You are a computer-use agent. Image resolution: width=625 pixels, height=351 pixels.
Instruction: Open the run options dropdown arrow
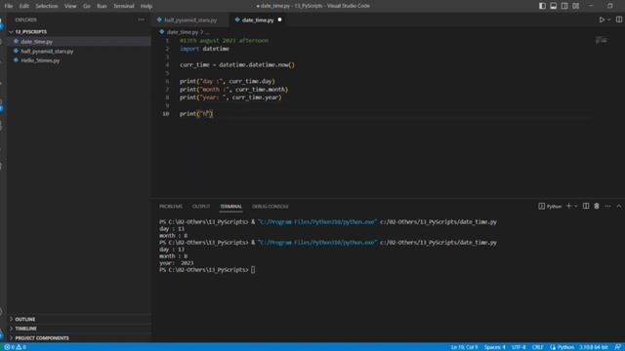tap(608, 19)
